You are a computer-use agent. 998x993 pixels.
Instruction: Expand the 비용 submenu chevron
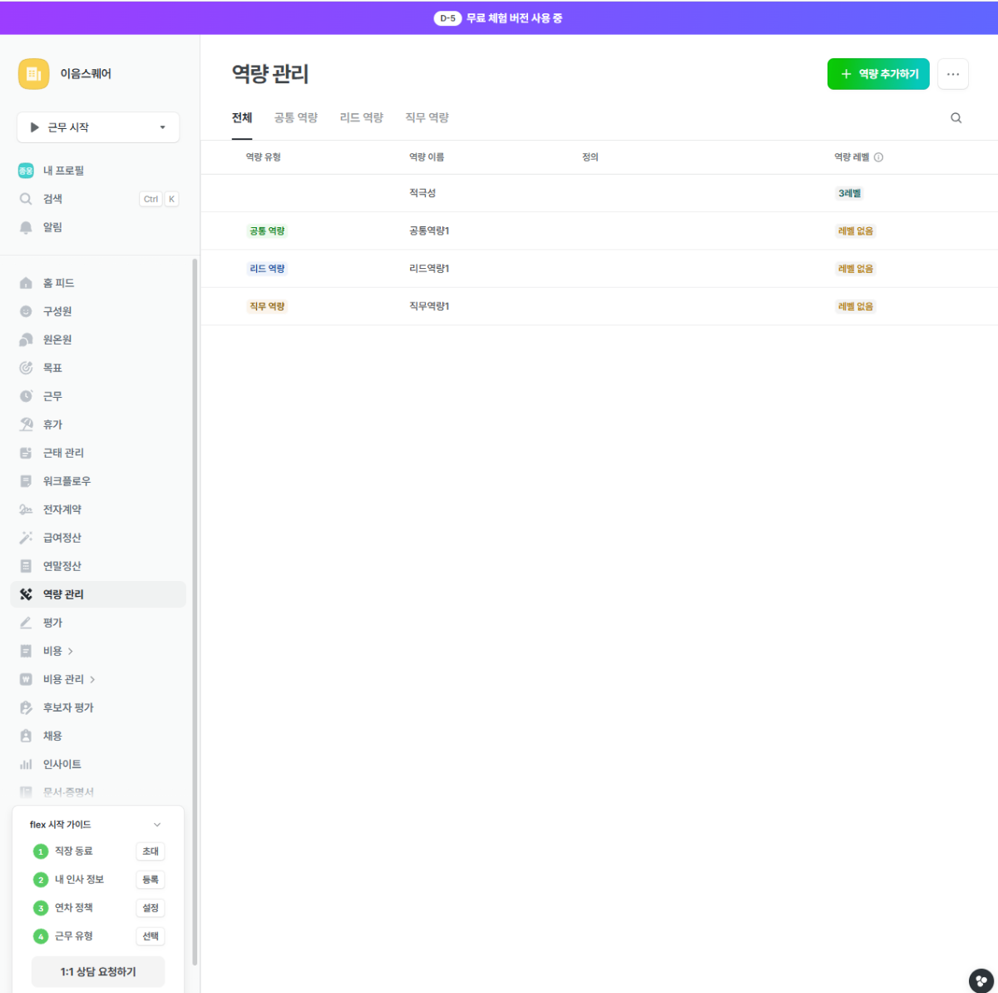(71, 651)
